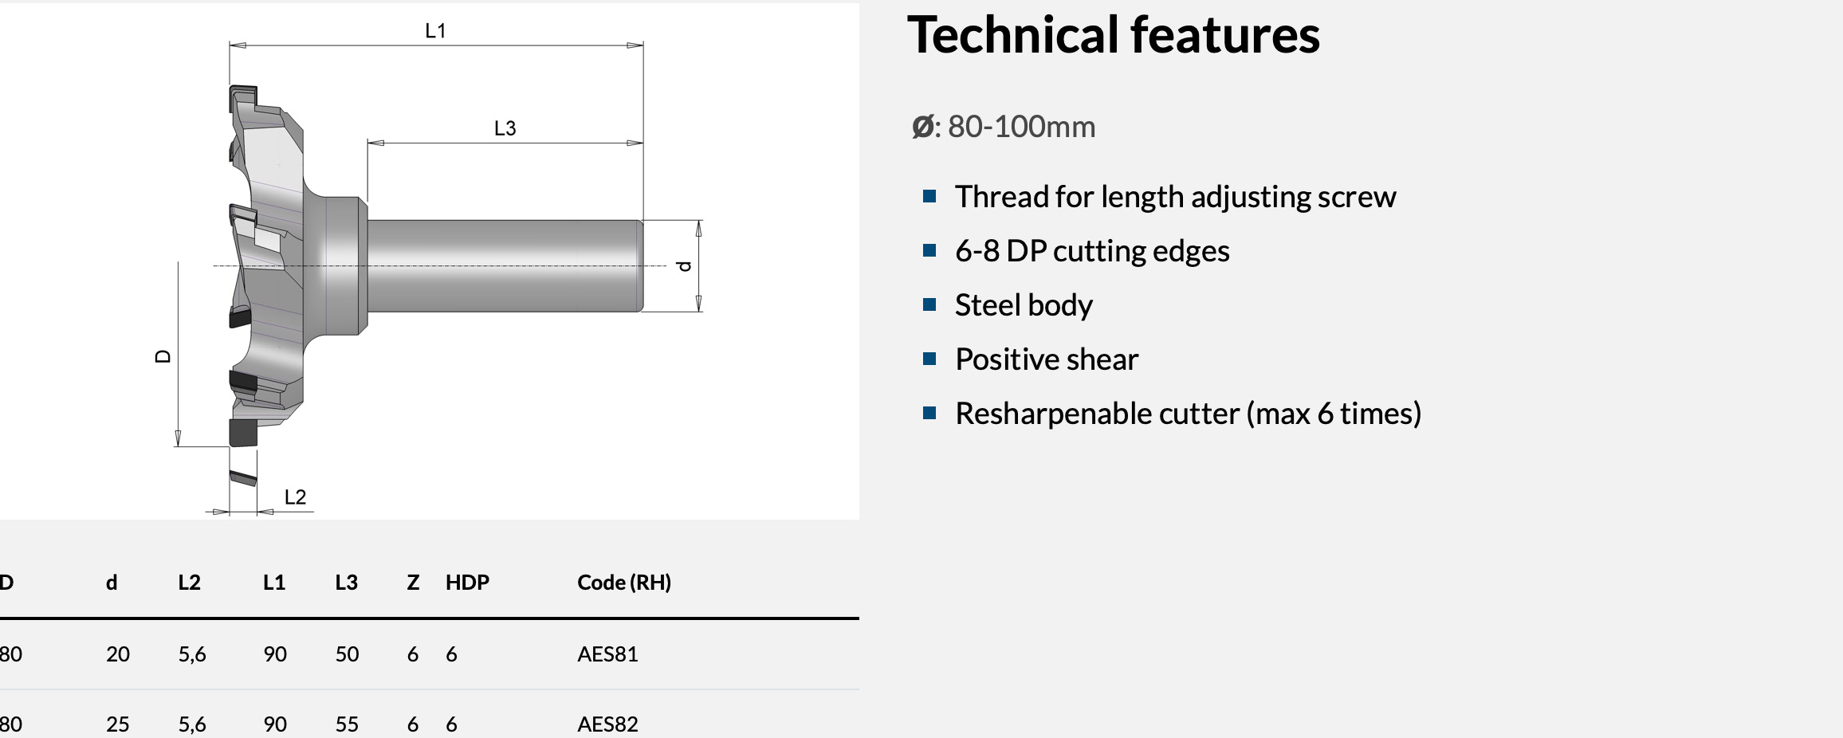This screenshot has width=1843, height=738.
Task: Click the L1 dimension label in the drawing
Action: tap(435, 31)
